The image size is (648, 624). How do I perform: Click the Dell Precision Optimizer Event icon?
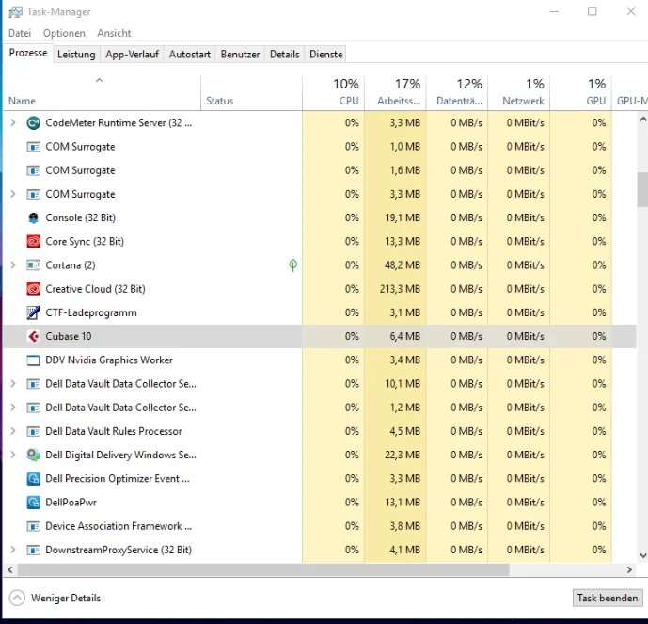pyautogui.click(x=34, y=479)
